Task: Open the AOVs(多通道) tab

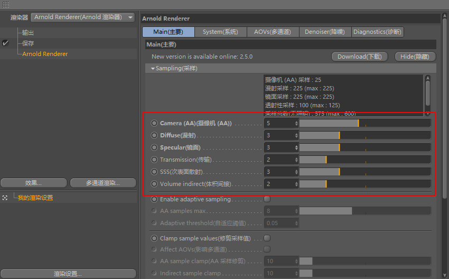Action: 273,32
